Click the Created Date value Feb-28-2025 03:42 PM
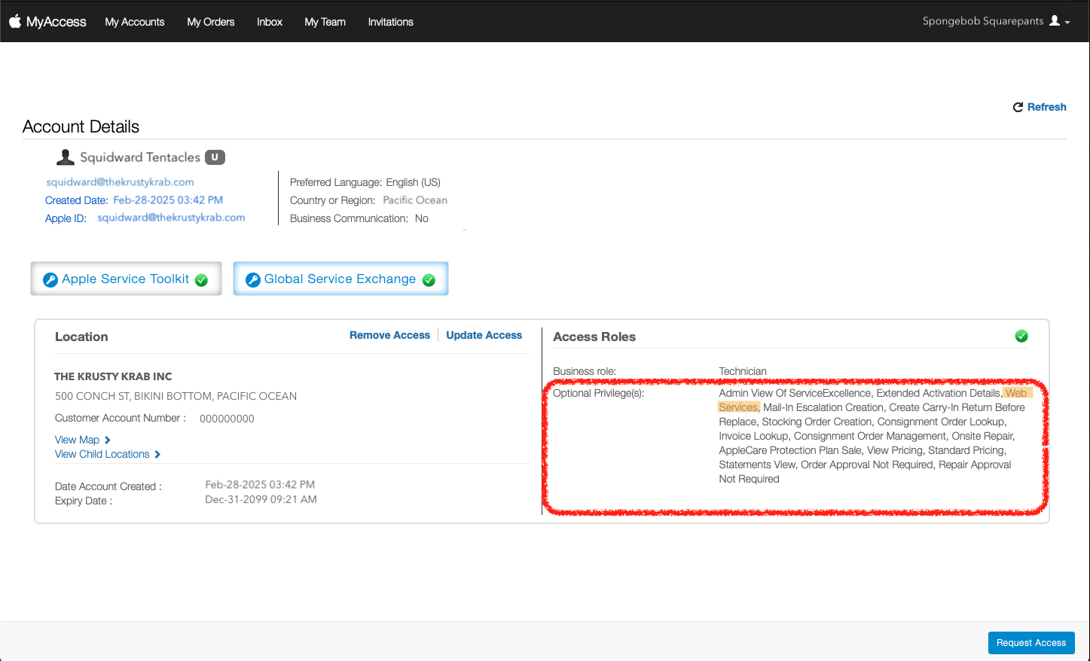The height and width of the screenshot is (661, 1090). point(168,200)
